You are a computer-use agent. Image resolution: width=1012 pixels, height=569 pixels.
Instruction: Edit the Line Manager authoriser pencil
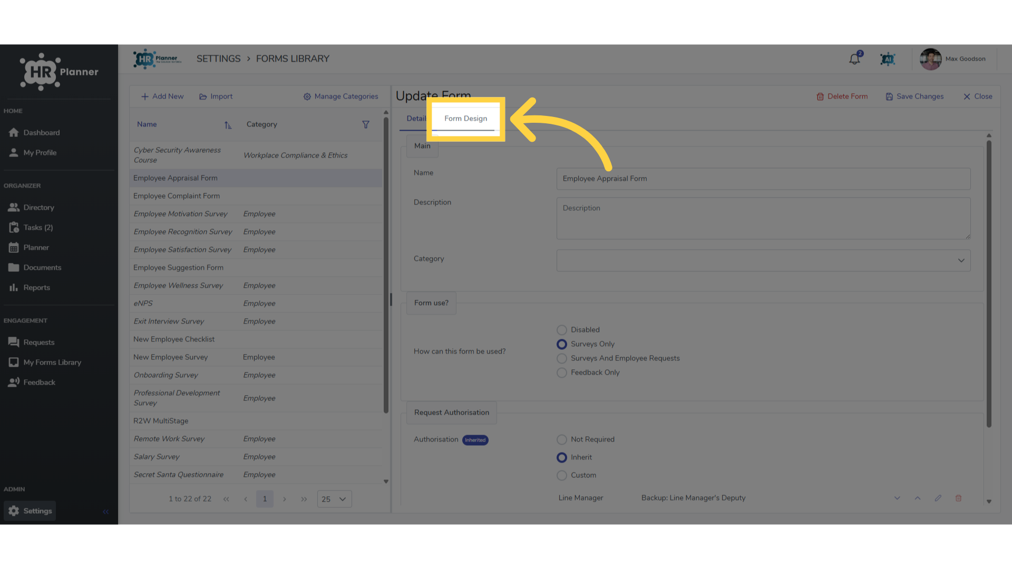point(938,498)
